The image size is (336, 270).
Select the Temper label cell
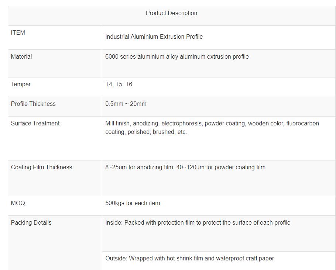(x=21, y=84)
